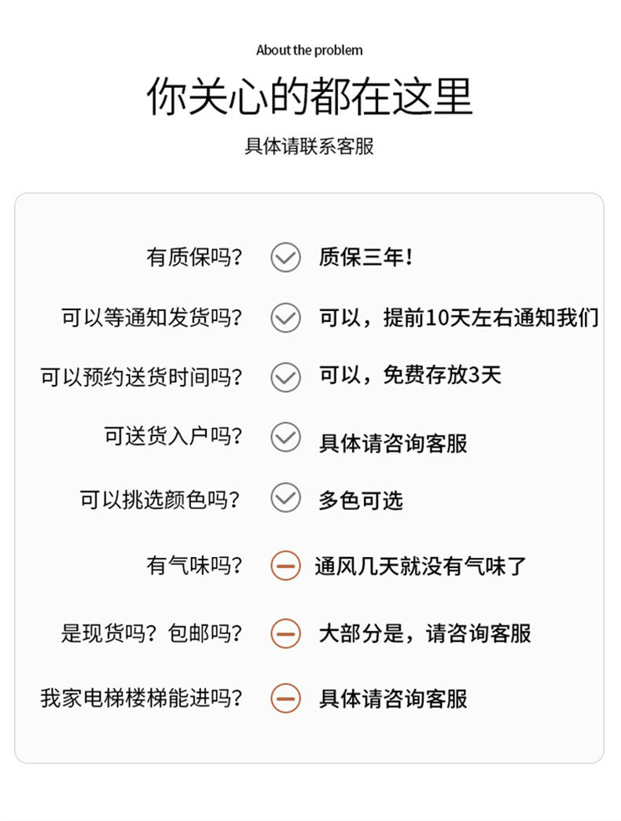Select the question 是现货吗? 包邮吗?
Viewport: 621px width, 821px height.
click(152, 633)
